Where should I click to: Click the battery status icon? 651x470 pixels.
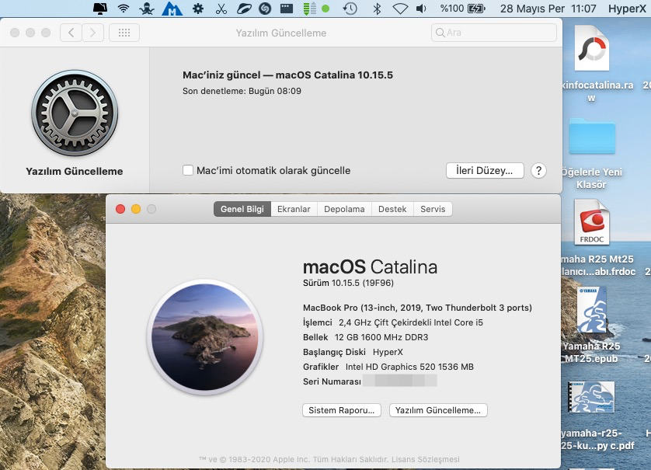[x=478, y=9]
